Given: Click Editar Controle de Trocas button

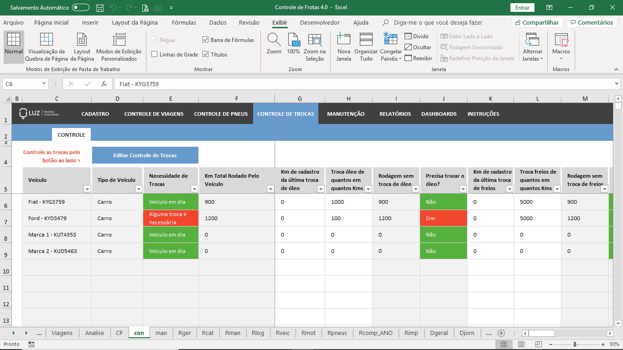Looking at the screenshot, I should [145, 155].
